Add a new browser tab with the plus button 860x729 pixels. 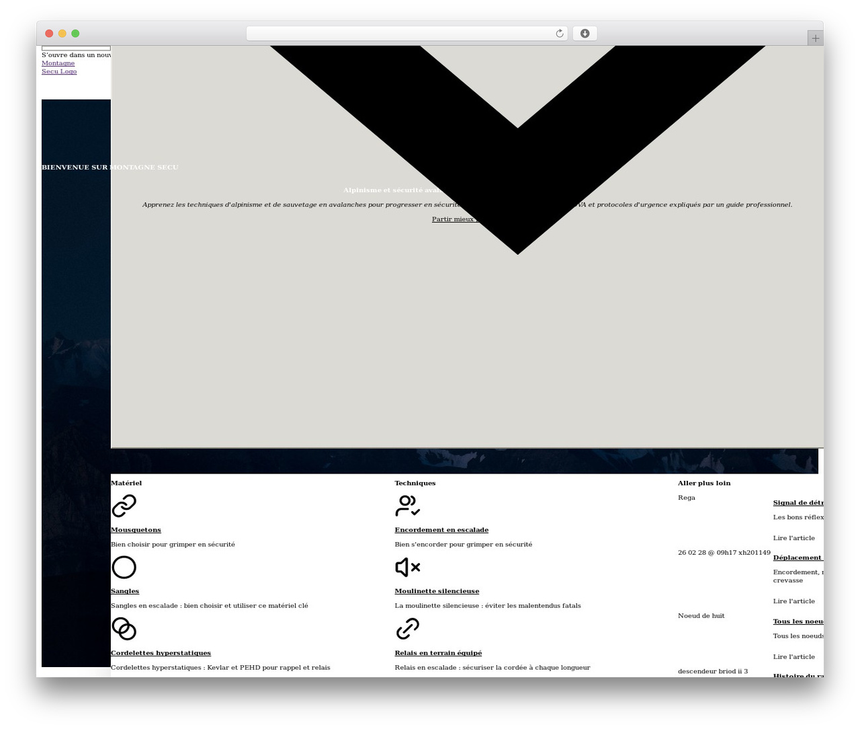pos(816,38)
